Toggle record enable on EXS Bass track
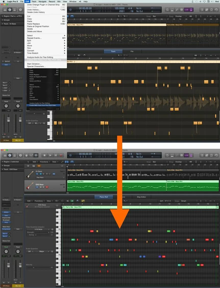The height and width of the screenshot is (288, 220). (47, 187)
